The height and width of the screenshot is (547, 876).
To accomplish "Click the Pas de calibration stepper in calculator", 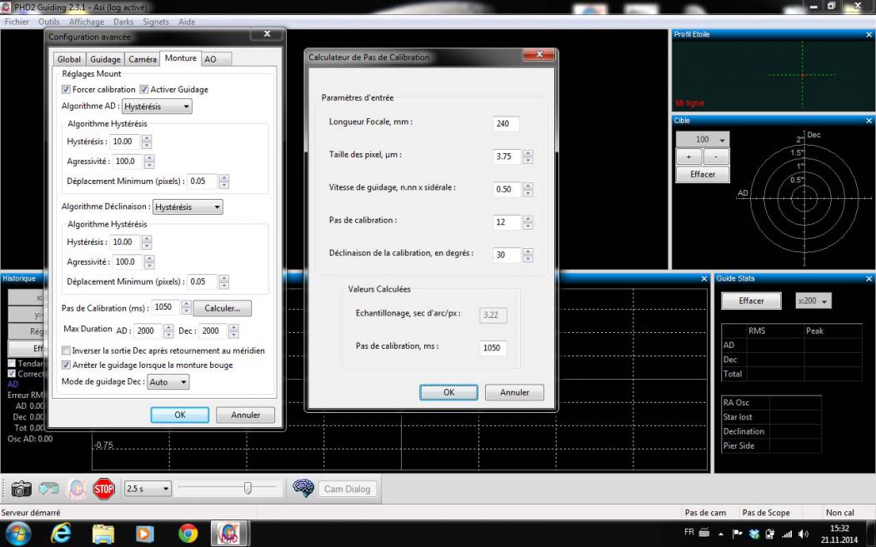I will (x=528, y=222).
